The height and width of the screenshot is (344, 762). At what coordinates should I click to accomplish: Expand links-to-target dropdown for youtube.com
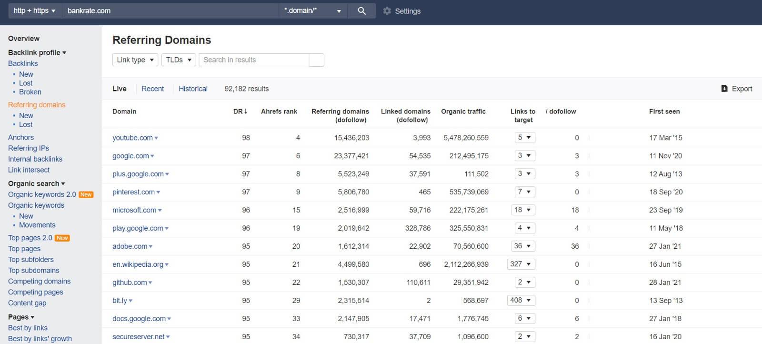click(x=525, y=138)
